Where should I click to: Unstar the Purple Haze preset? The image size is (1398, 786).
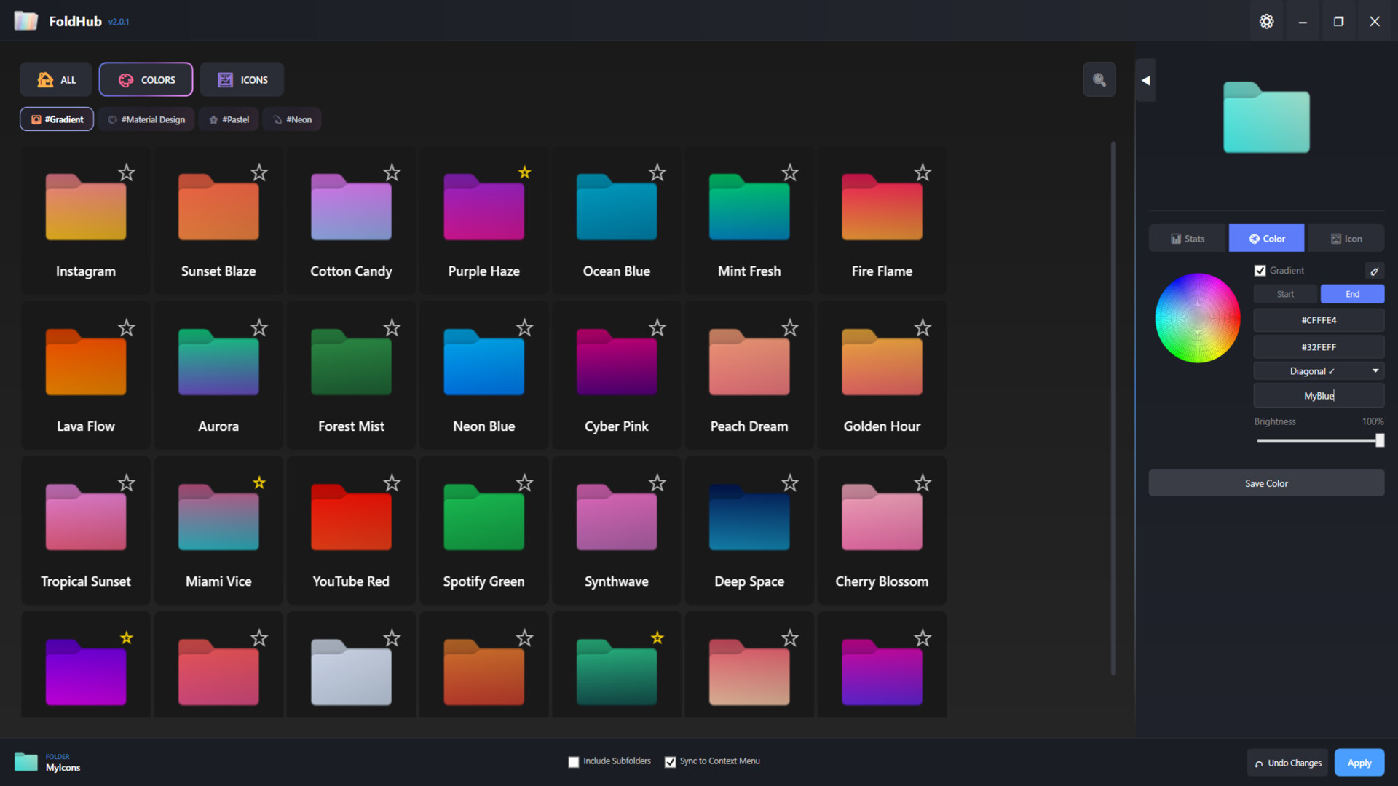point(524,173)
